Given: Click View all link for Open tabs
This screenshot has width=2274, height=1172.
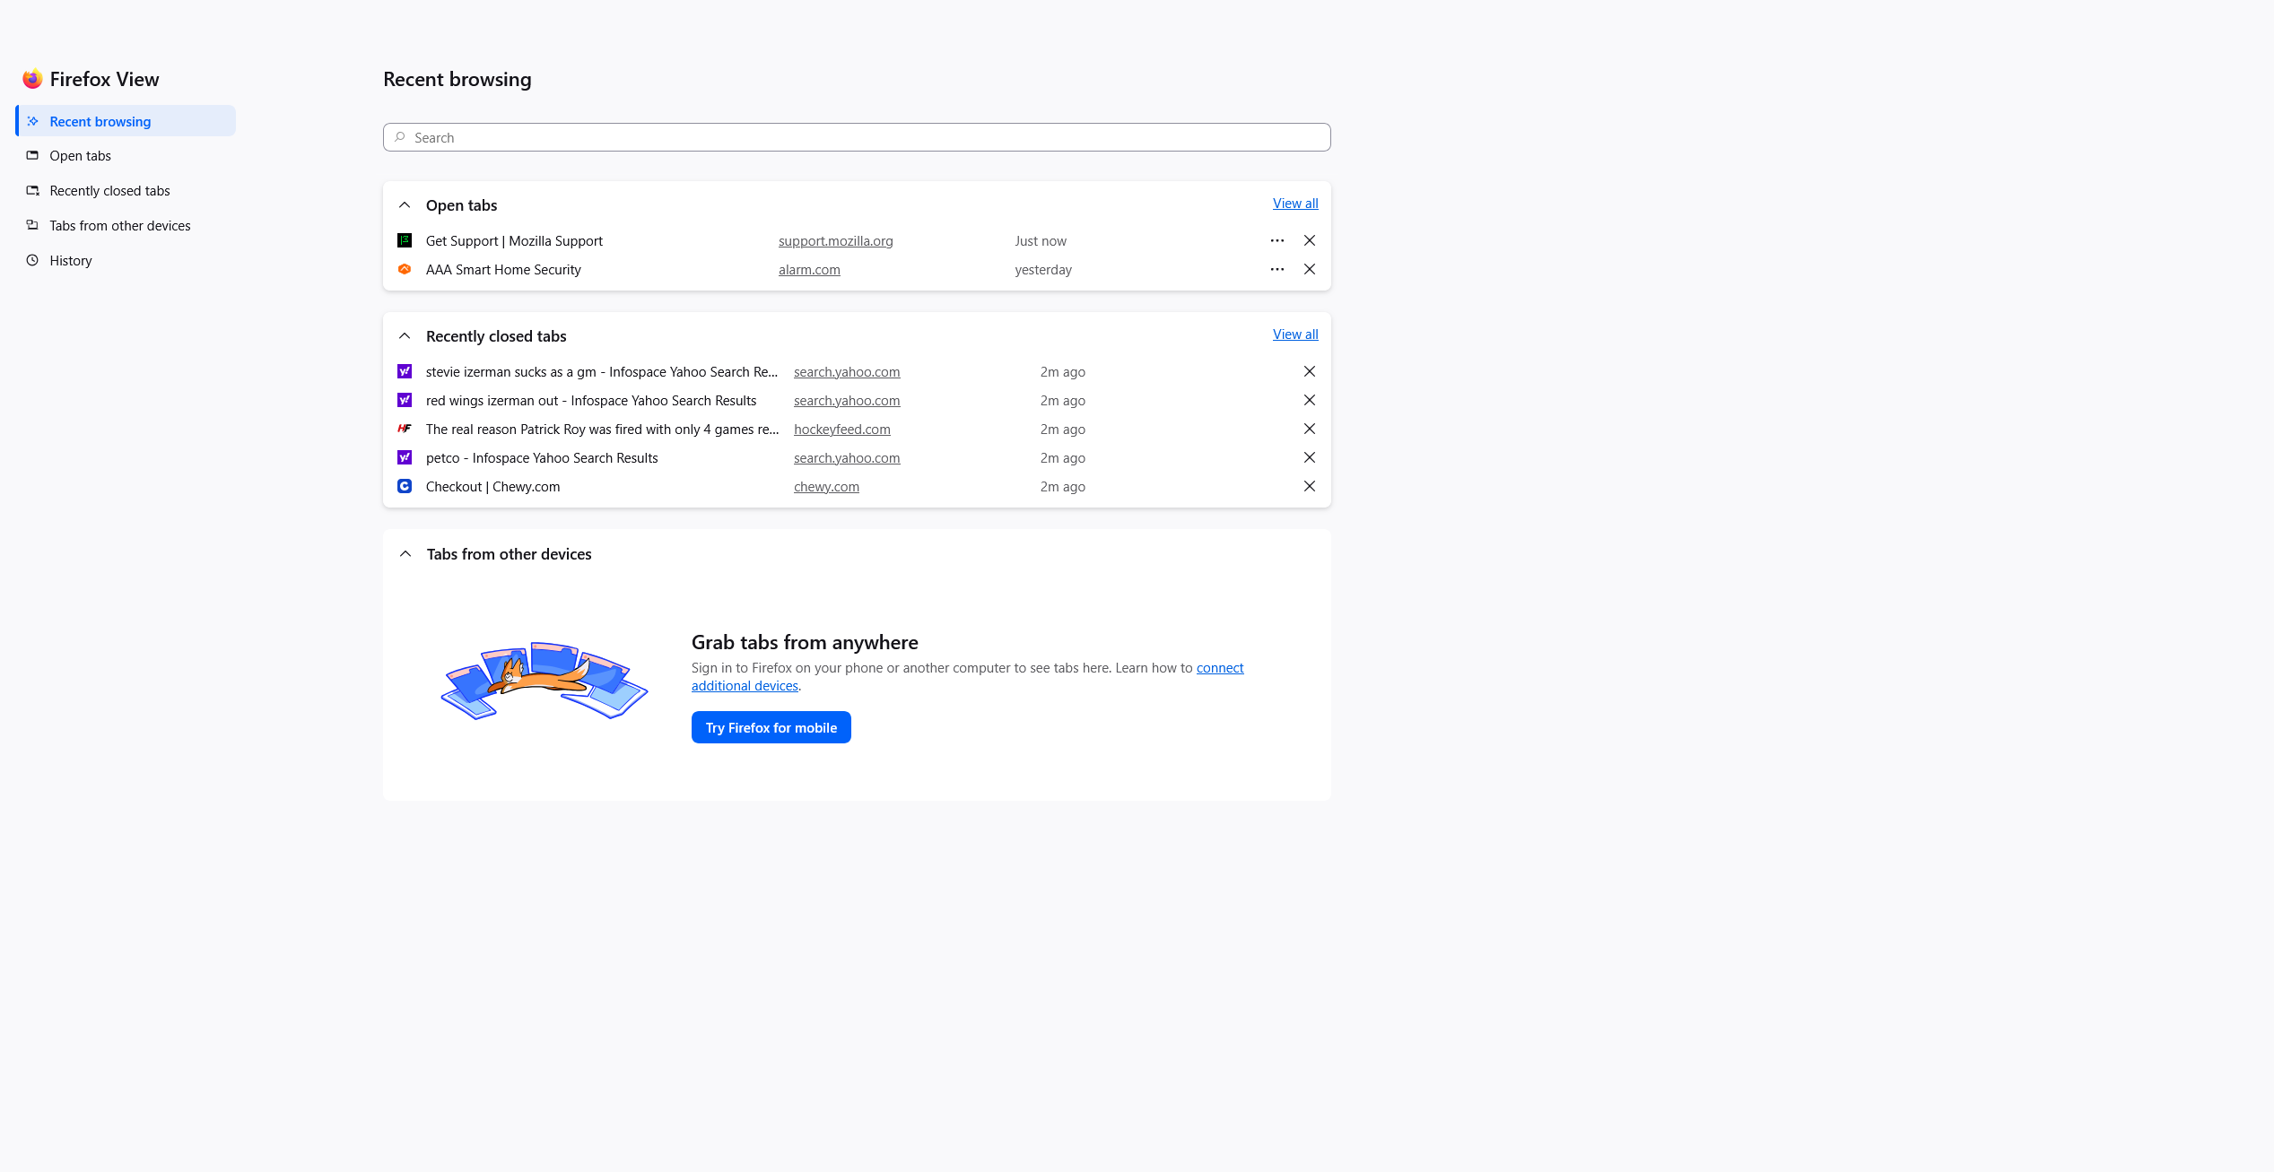Looking at the screenshot, I should (x=1294, y=204).
